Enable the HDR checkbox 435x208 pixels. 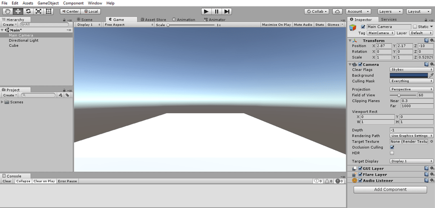point(392,153)
